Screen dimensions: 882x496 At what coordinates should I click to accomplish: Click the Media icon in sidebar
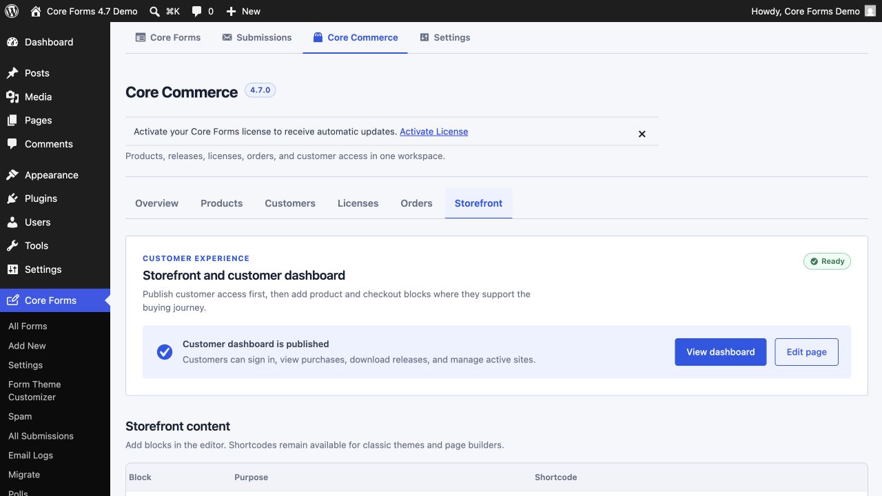[12, 96]
